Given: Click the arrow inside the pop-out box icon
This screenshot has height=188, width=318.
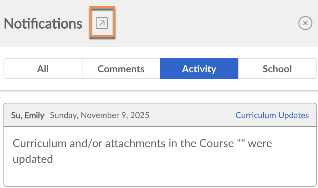Looking at the screenshot, I should tap(102, 23).
